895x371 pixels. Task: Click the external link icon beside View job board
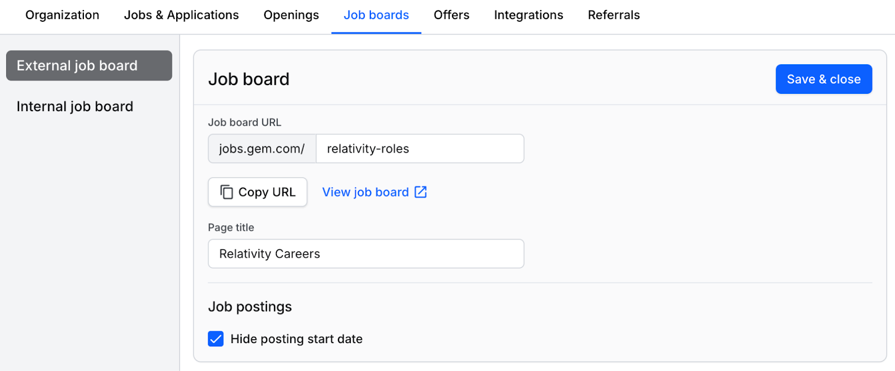[x=421, y=192]
